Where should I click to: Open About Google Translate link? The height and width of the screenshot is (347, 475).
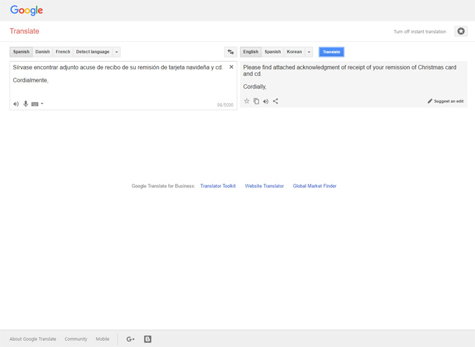[32, 339]
